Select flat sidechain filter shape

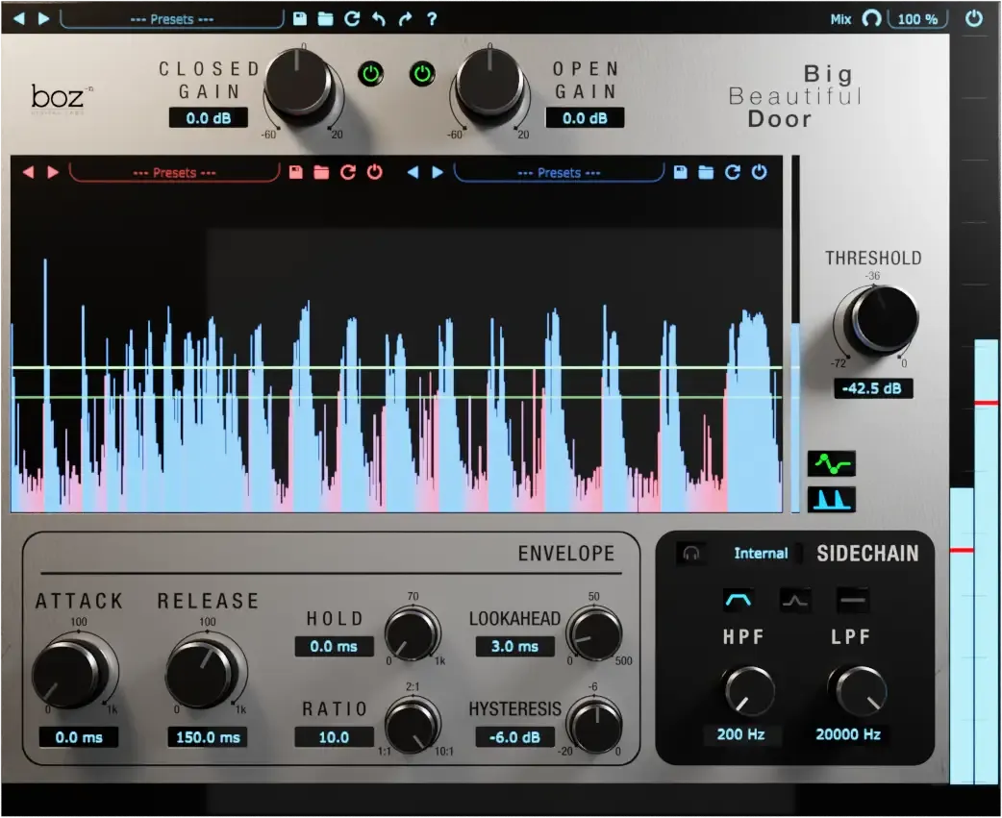853,600
